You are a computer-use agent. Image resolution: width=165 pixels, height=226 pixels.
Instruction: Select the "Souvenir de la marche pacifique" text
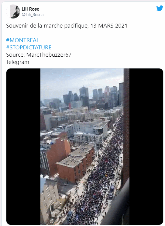(x=47, y=26)
